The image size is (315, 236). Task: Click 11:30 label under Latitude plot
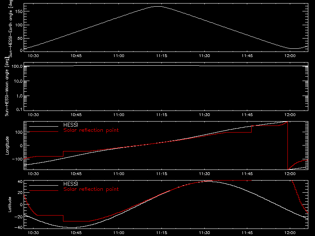(x=204, y=233)
